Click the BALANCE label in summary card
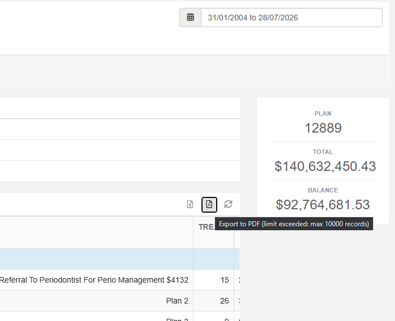Screen dimensions: 395x321 point(323,190)
